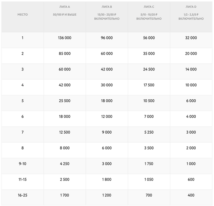Click the МЕСТО column header
Screen dimensions: 214x206
pyautogui.click(x=22, y=15)
